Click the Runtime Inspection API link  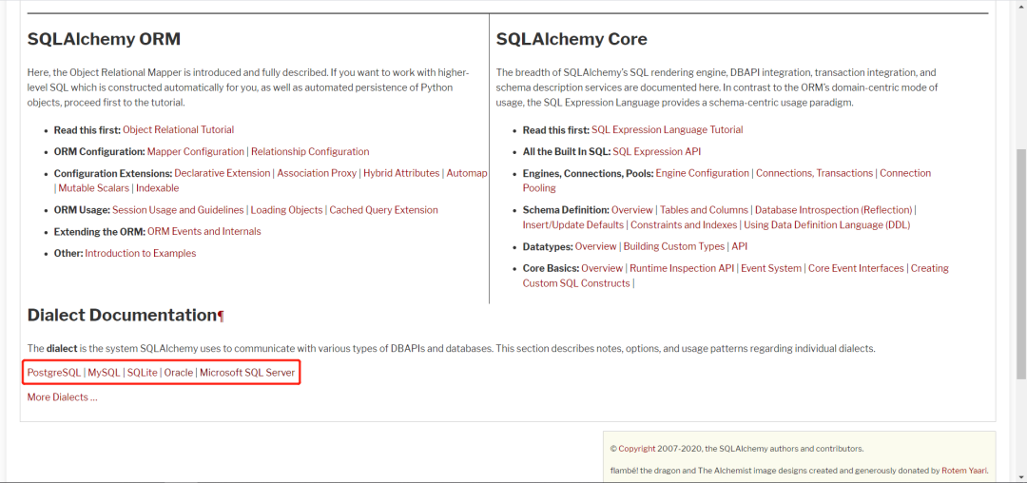tap(682, 268)
